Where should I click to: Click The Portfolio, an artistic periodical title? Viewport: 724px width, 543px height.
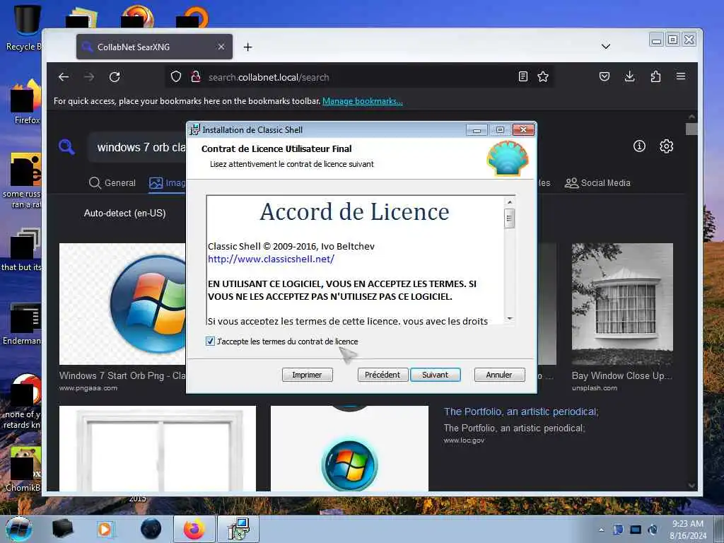coord(521,411)
